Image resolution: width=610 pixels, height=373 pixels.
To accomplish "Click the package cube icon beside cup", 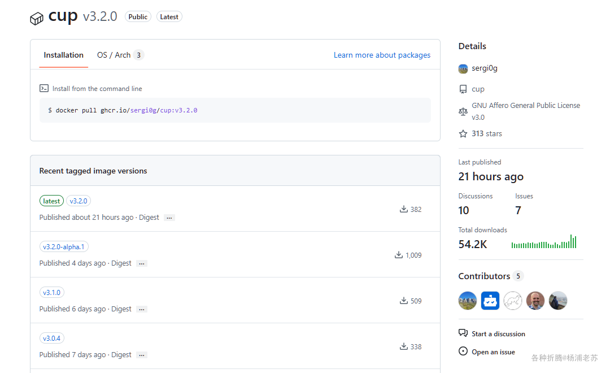I will pyautogui.click(x=37, y=18).
